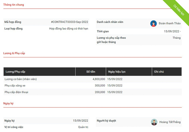Select contract type 'Hợp đồng lao động có thời hạn'

69,29
